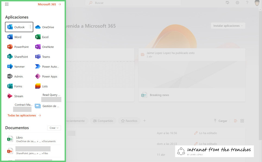Open the PowerPoint file from SharePoint
The height and width of the screenshot is (162, 262).
click(x=33, y=151)
